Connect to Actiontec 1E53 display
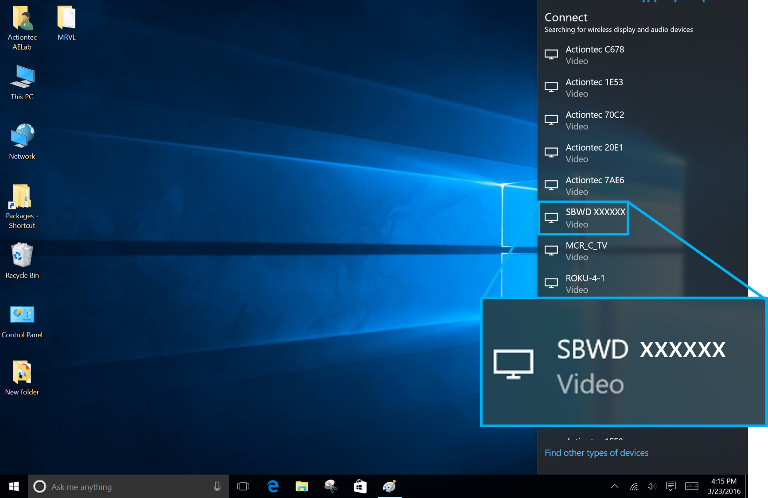This screenshot has height=498, width=768. click(x=643, y=88)
